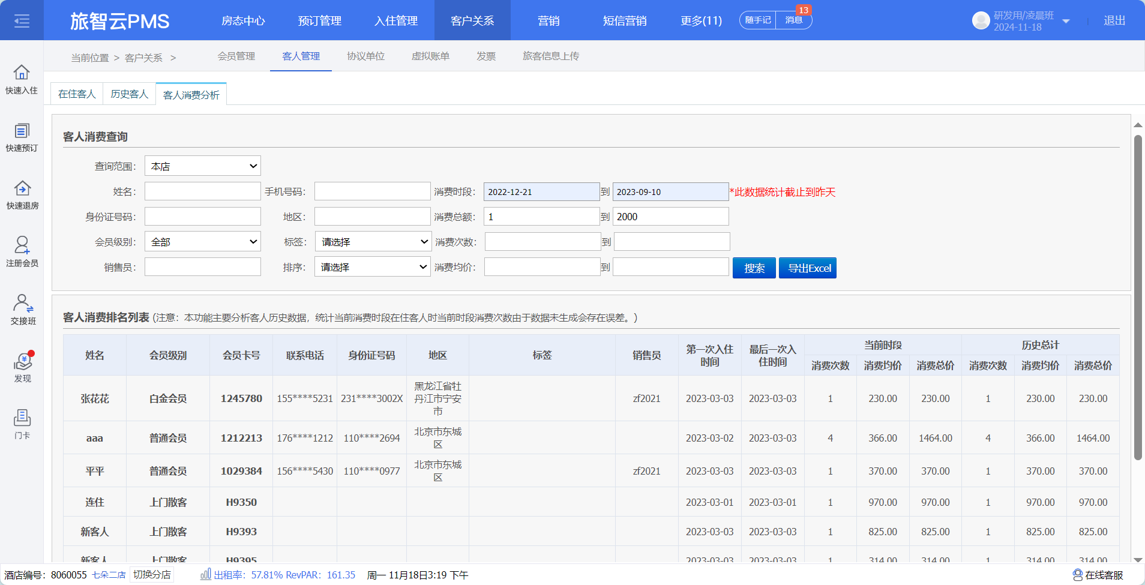Focus the 姓名 input field
This screenshot has height=585, width=1145.
click(x=203, y=191)
